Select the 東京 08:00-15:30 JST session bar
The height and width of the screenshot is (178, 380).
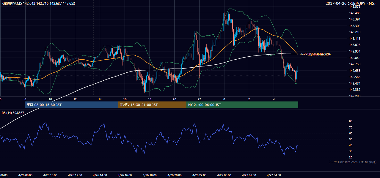pos(71,105)
